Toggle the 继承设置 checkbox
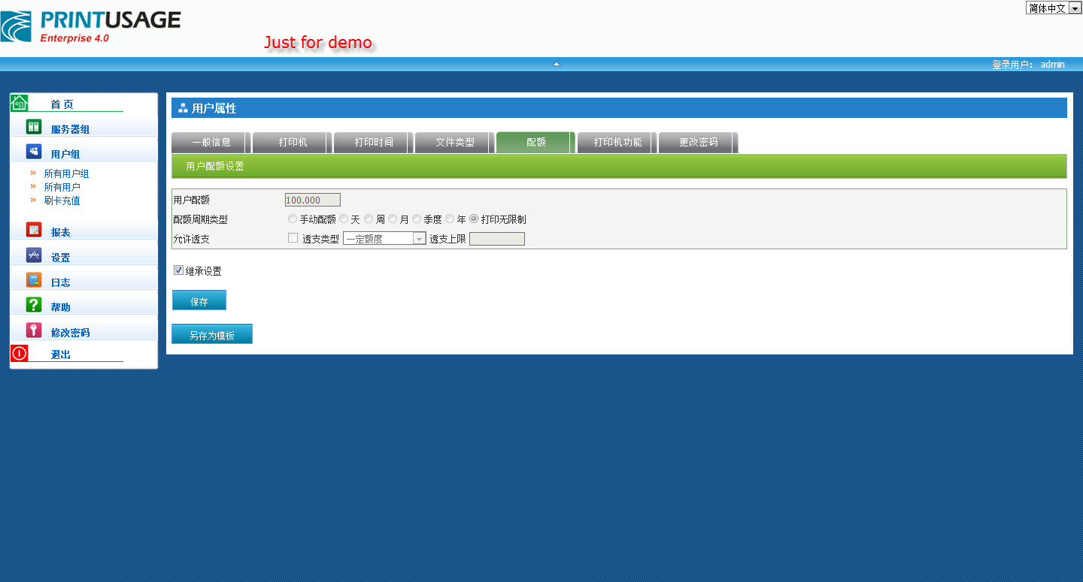1083x582 pixels. 178,270
